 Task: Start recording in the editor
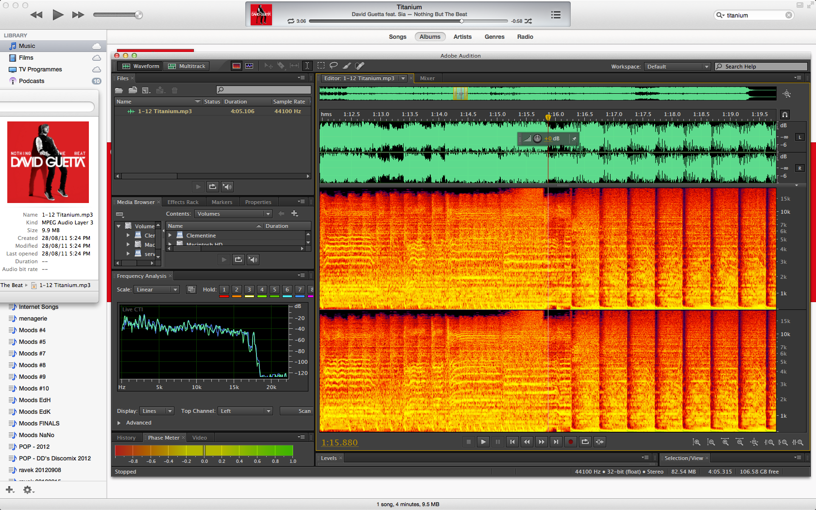coord(571,442)
